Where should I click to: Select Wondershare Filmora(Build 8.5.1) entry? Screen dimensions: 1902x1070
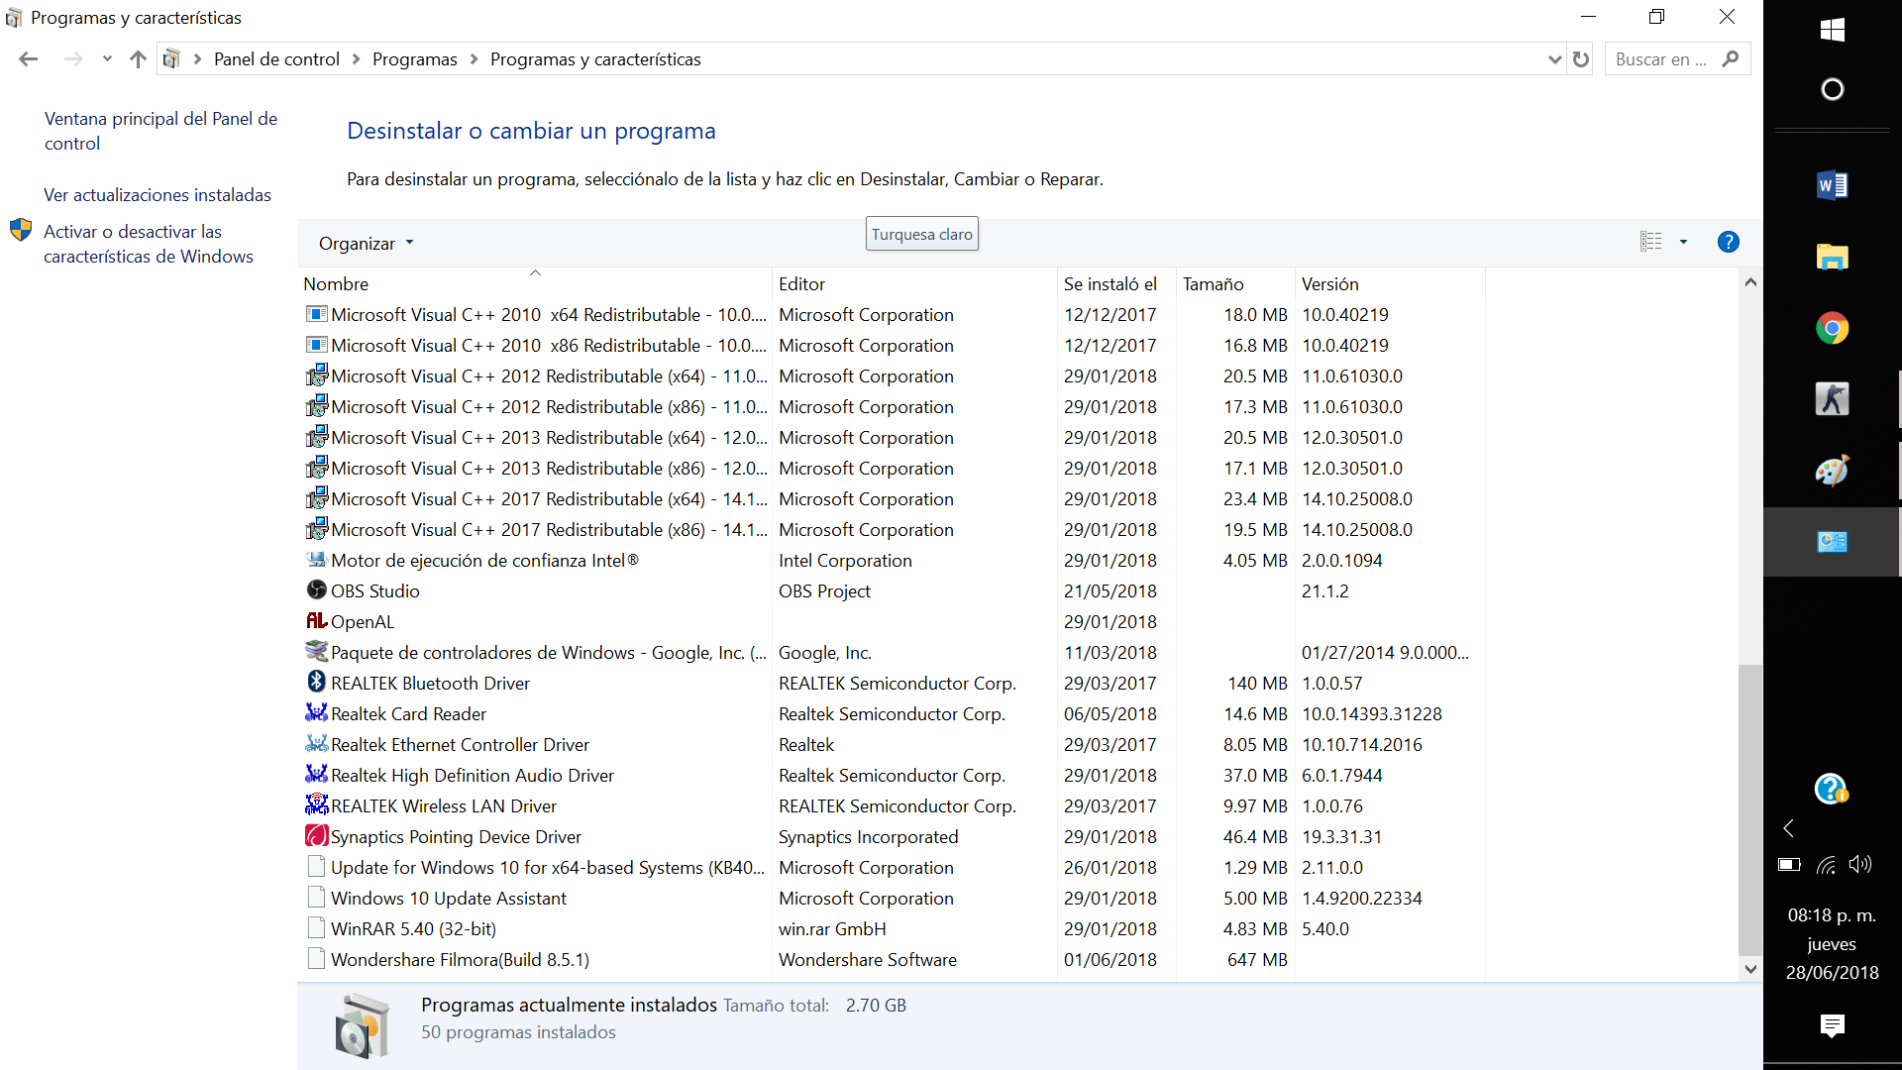point(460,959)
